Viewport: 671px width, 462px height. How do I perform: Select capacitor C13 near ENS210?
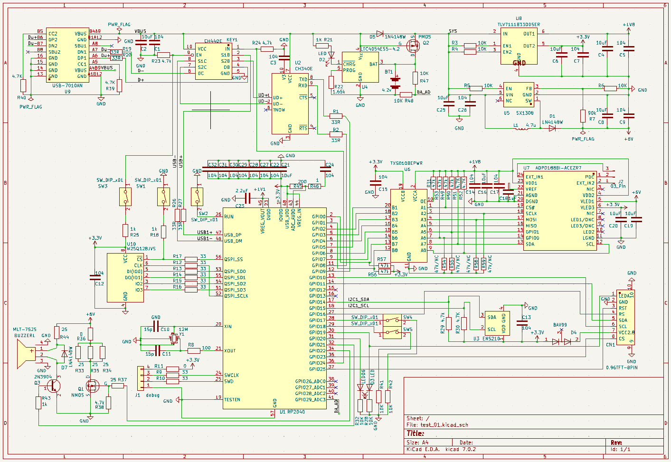coord(522,323)
